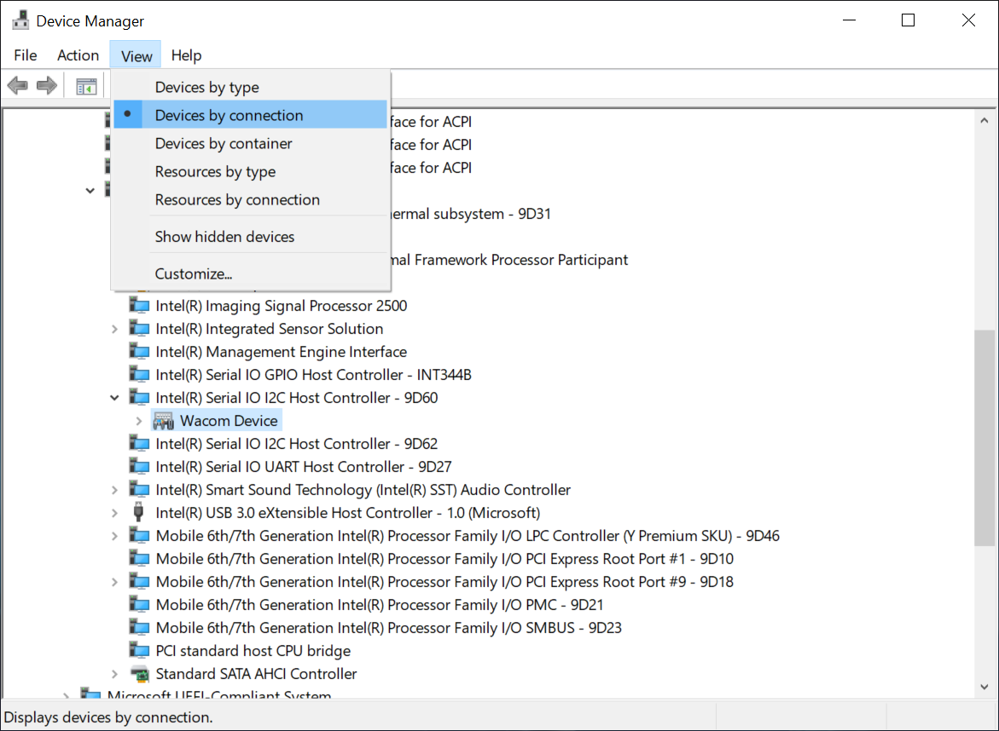The width and height of the screenshot is (999, 731).
Task: Toggle Show hidden devices
Action: [x=224, y=237]
